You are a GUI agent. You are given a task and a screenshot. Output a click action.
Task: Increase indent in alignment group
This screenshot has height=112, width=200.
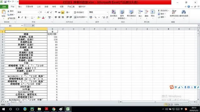pyautogui.click(x=71, y=17)
